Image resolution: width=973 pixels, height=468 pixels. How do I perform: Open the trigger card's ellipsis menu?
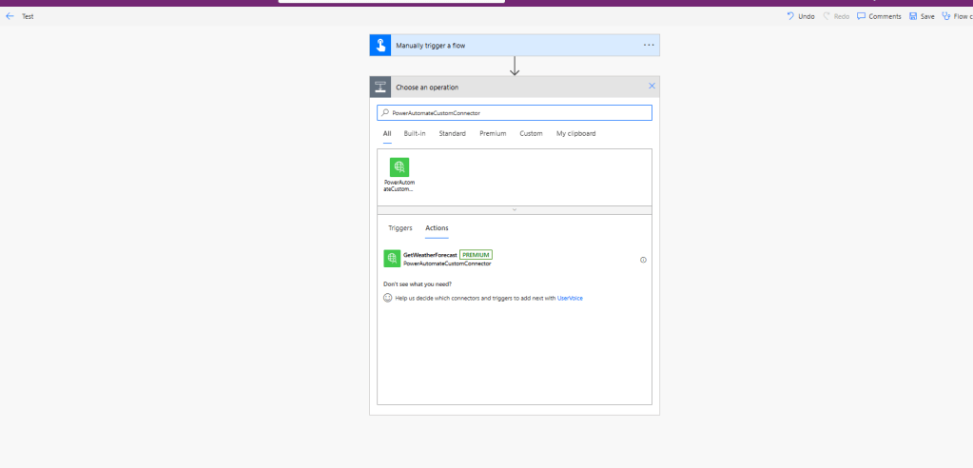coord(649,46)
